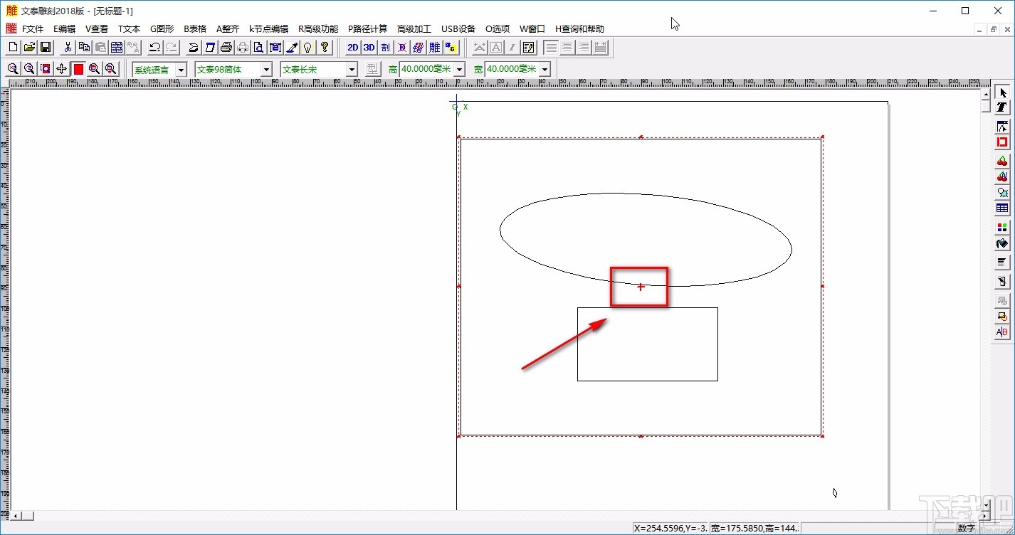The width and height of the screenshot is (1015, 535).
Task: Click the height field showing 40.0000毫米
Action: pos(426,69)
